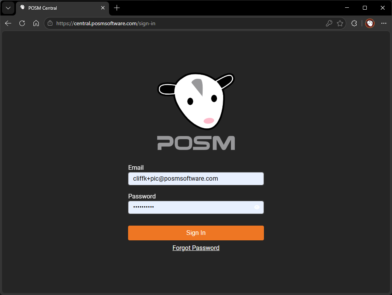
Task: Close the browser window
Action: 383,8
